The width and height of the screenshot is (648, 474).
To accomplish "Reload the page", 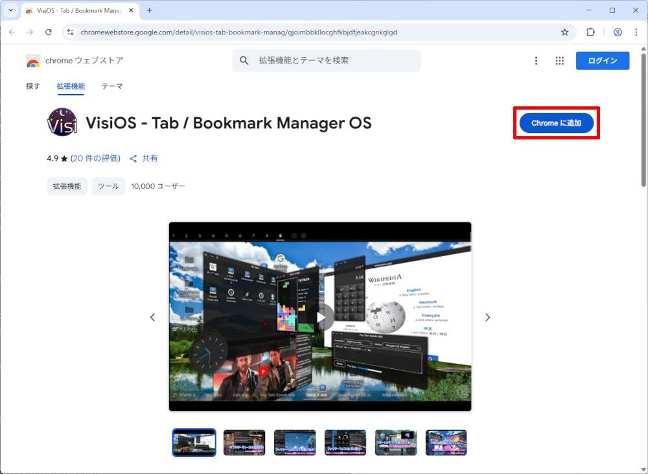I will [49, 32].
